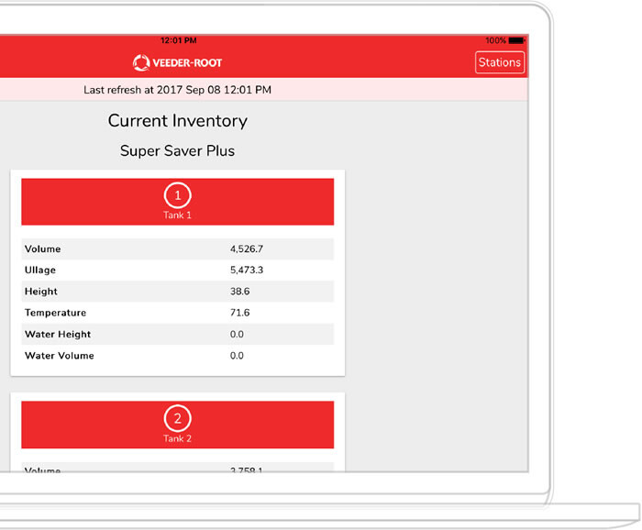This screenshot has height=530, width=642.
Task: Select the 'Water Volume' row label
Action: pos(60,356)
